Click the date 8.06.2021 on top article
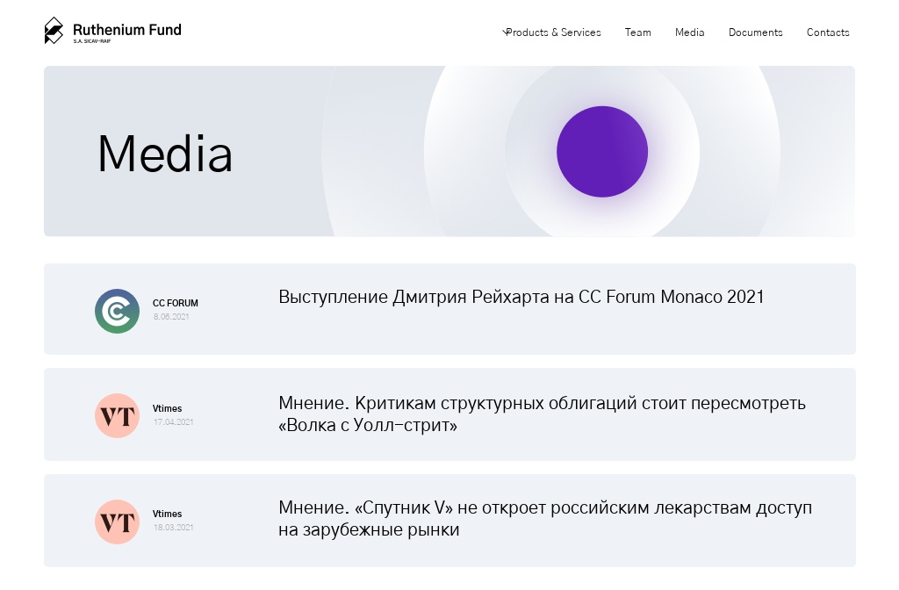Screen dimensions: 899x590 [x=173, y=317]
